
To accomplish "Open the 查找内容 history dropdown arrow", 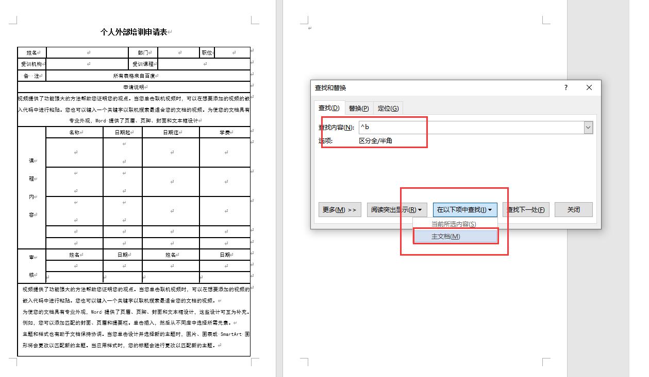I will tap(587, 127).
